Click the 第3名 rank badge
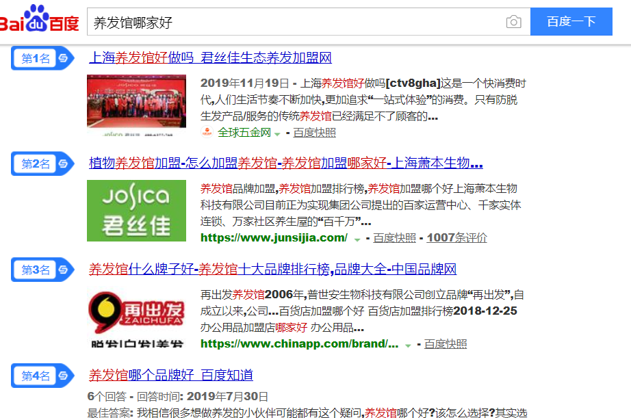The height and width of the screenshot is (418, 631). (42, 270)
